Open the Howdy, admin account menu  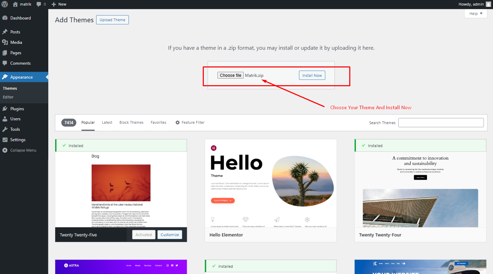point(475,4)
